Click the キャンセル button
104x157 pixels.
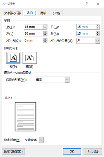pyautogui.click(x=93, y=152)
